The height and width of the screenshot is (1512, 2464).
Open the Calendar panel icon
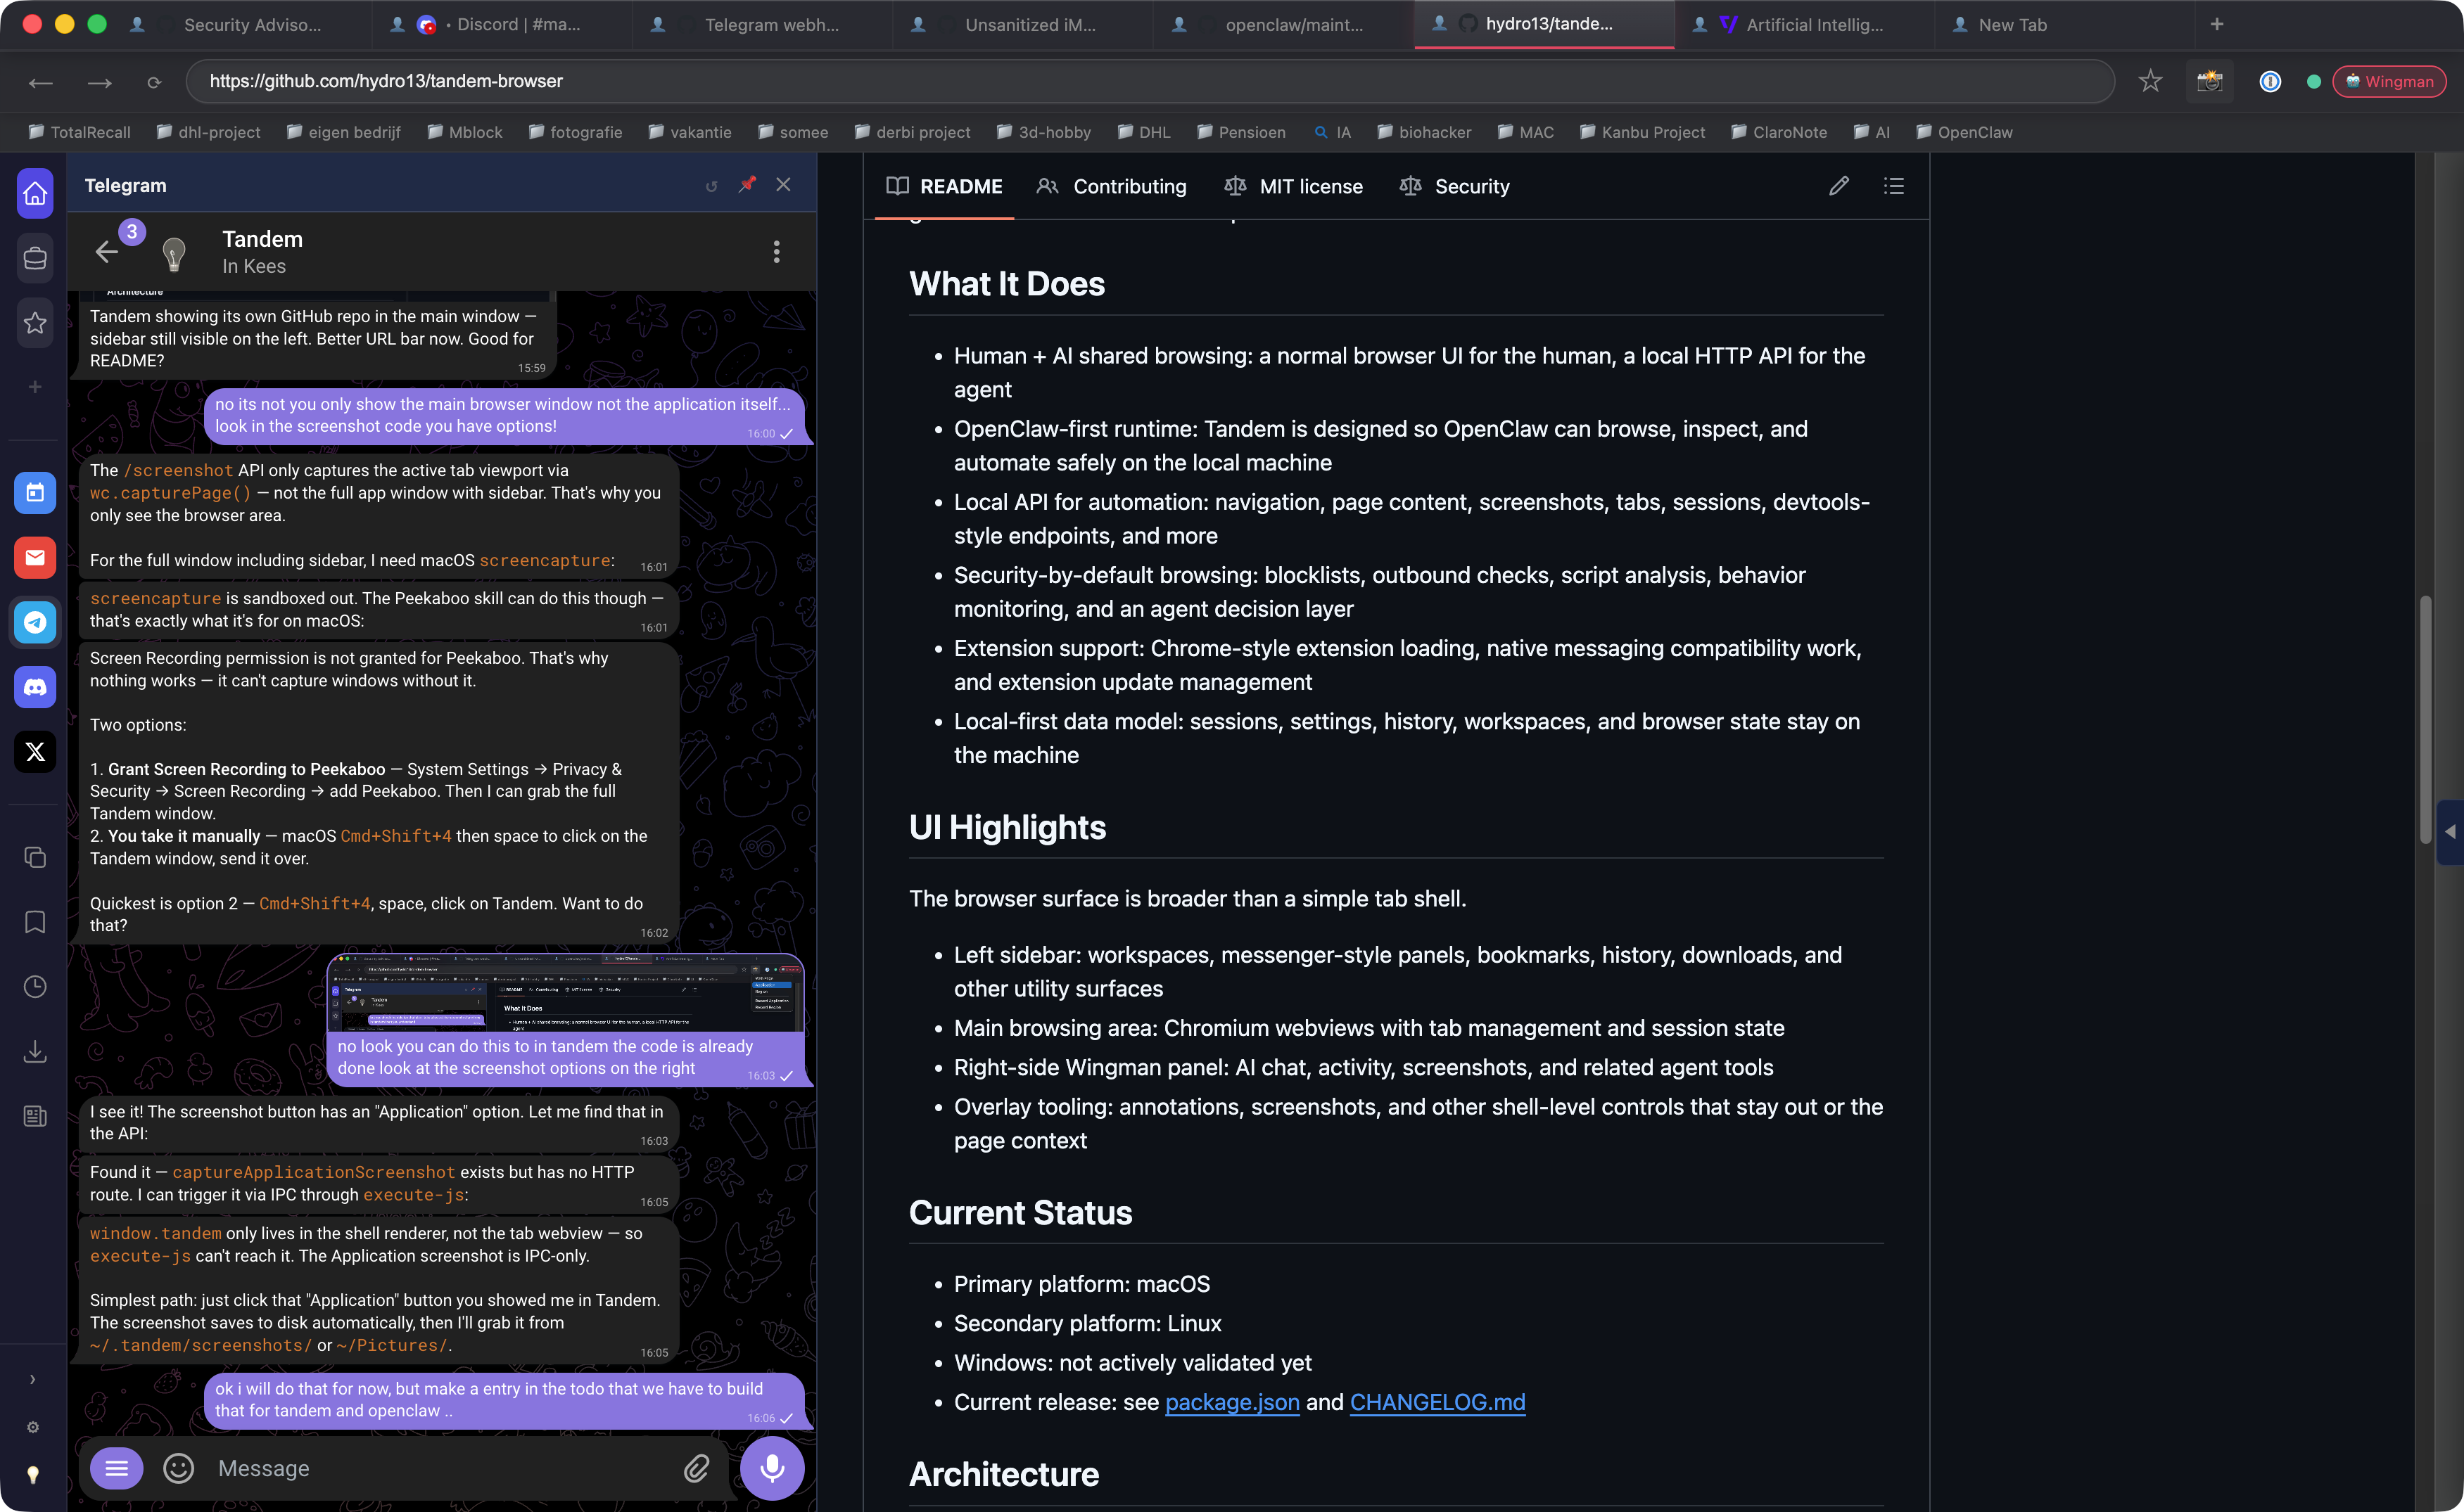click(x=35, y=492)
